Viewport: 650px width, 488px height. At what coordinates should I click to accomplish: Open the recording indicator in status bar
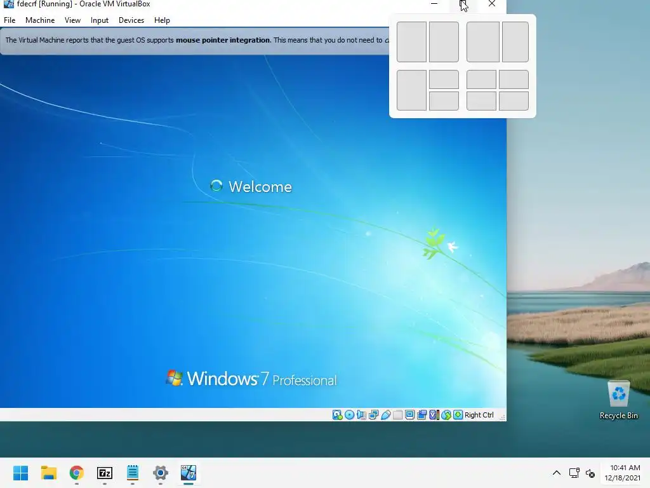[x=421, y=415]
